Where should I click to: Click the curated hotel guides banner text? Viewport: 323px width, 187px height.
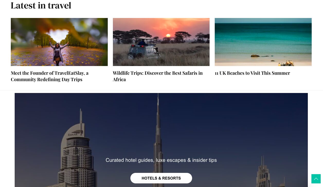point(161,160)
